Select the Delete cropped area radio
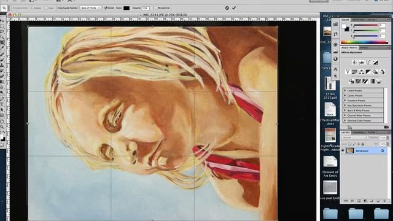The height and width of the screenshot is (221, 393). click(32, 8)
